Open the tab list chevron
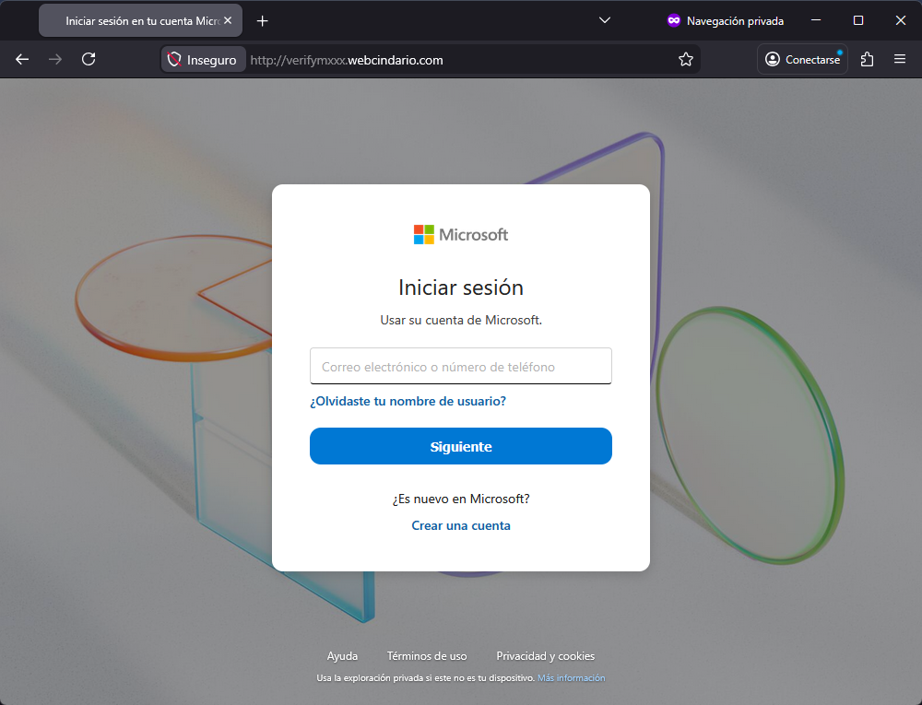Viewport: 922px width, 705px height. click(604, 19)
